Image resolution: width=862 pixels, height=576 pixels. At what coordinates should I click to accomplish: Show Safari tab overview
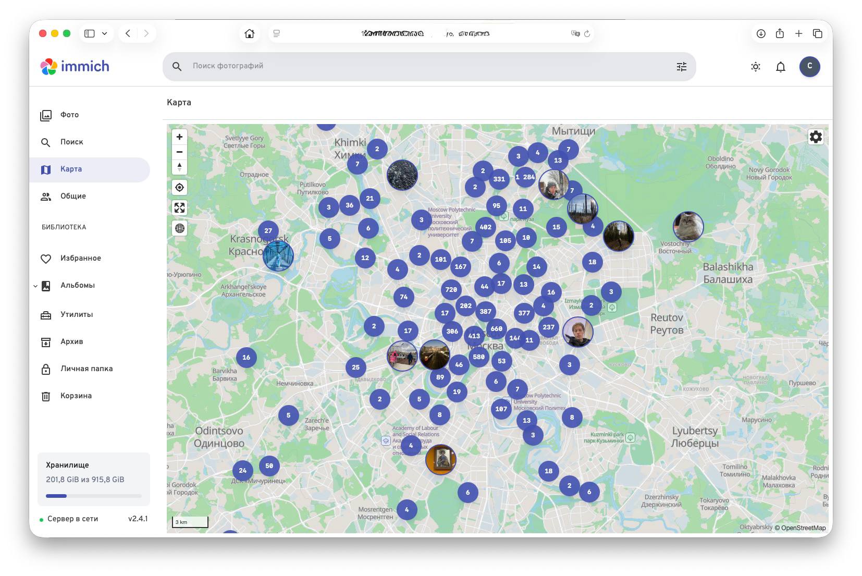(817, 34)
